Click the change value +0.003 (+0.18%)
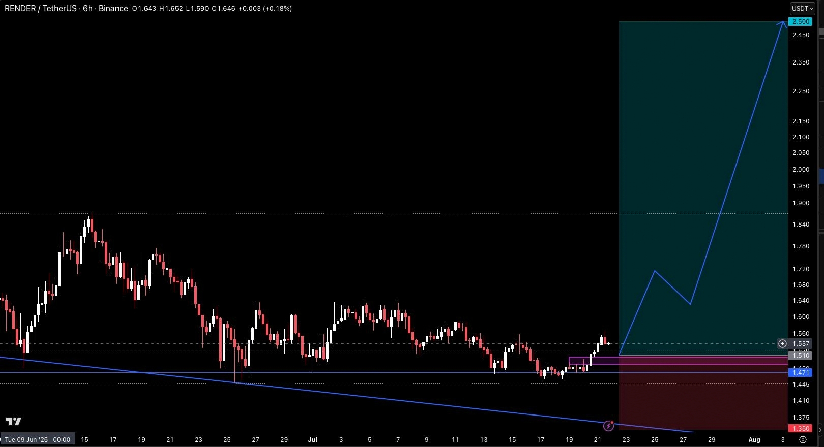The width and height of the screenshot is (824, 447). [x=265, y=9]
